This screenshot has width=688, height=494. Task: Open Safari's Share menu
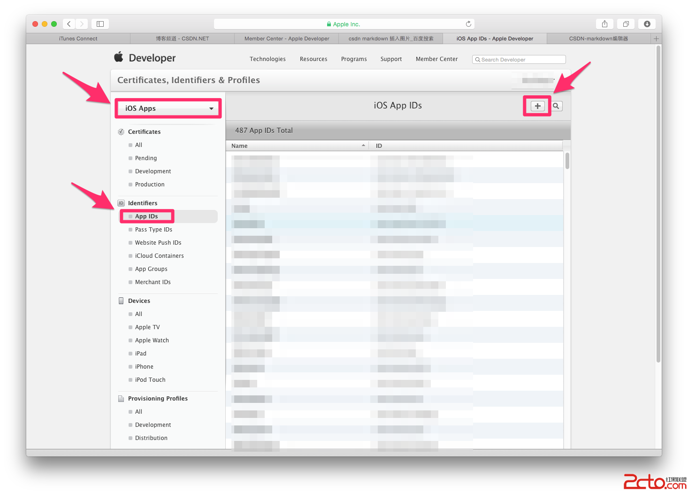[604, 24]
